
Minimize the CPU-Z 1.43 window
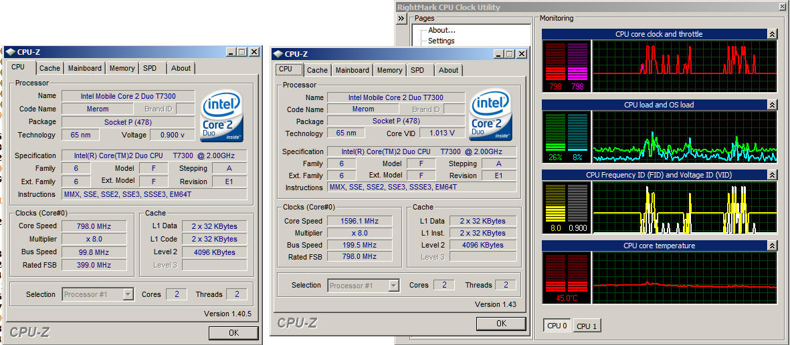pyautogui.click(x=498, y=54)
